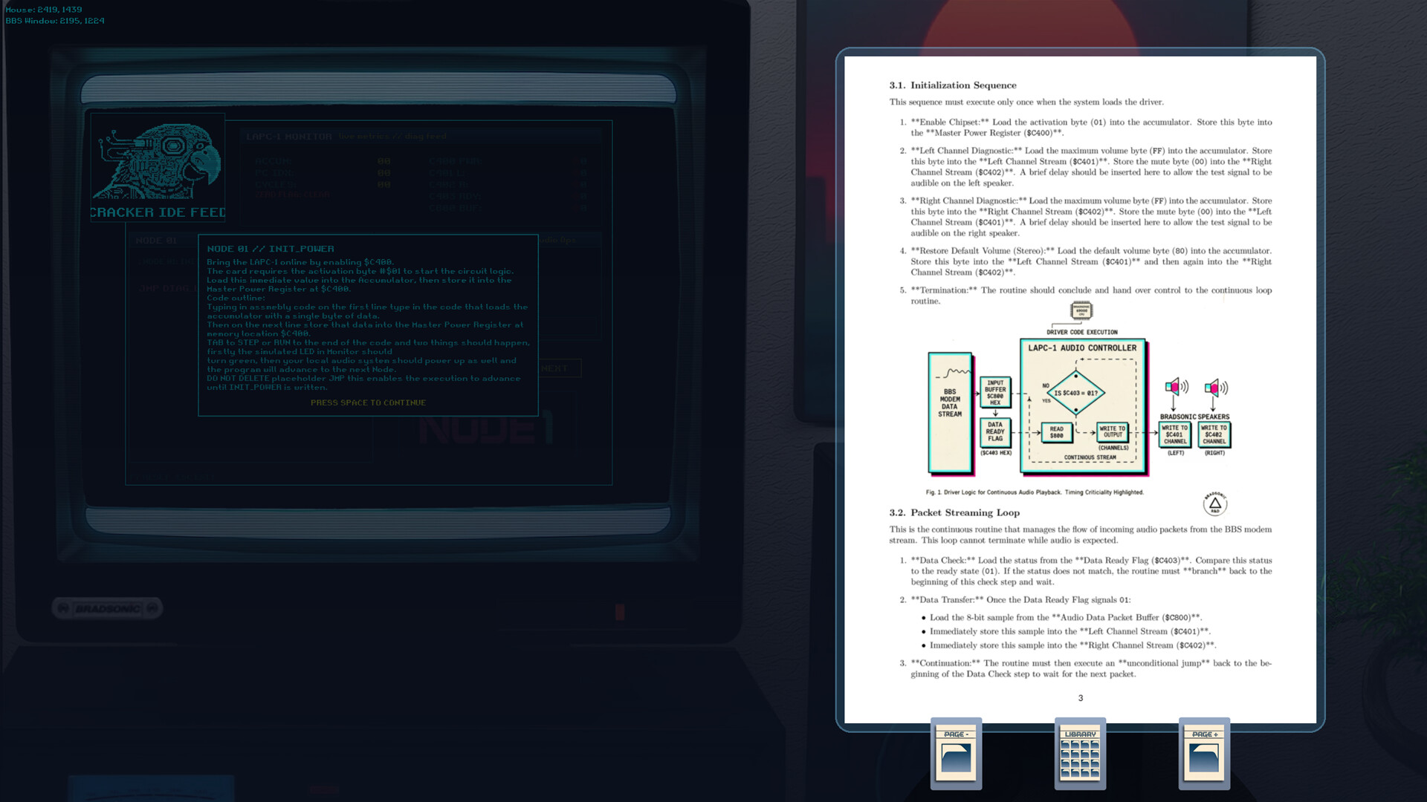Expand the live metrics diag feed header

pos(392,136)
